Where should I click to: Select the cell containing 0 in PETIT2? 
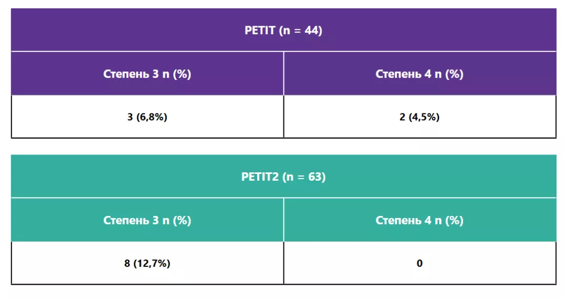coord(419,263)
